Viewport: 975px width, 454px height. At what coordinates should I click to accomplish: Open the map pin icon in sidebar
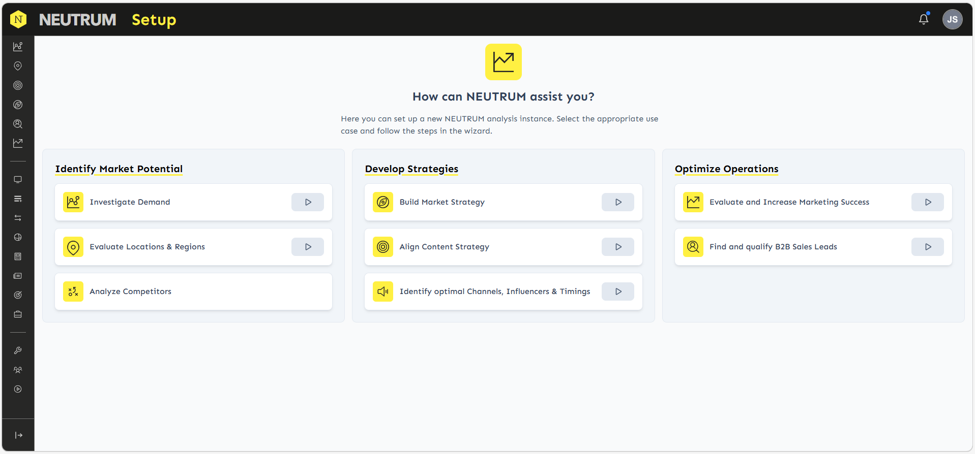coord(18,66)
